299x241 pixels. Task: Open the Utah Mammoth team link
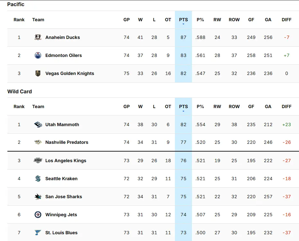(x=62, y=125)
